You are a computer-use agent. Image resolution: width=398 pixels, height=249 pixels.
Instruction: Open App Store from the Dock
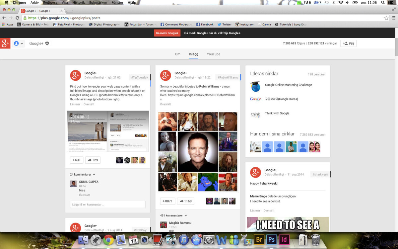tap(196, 240)
